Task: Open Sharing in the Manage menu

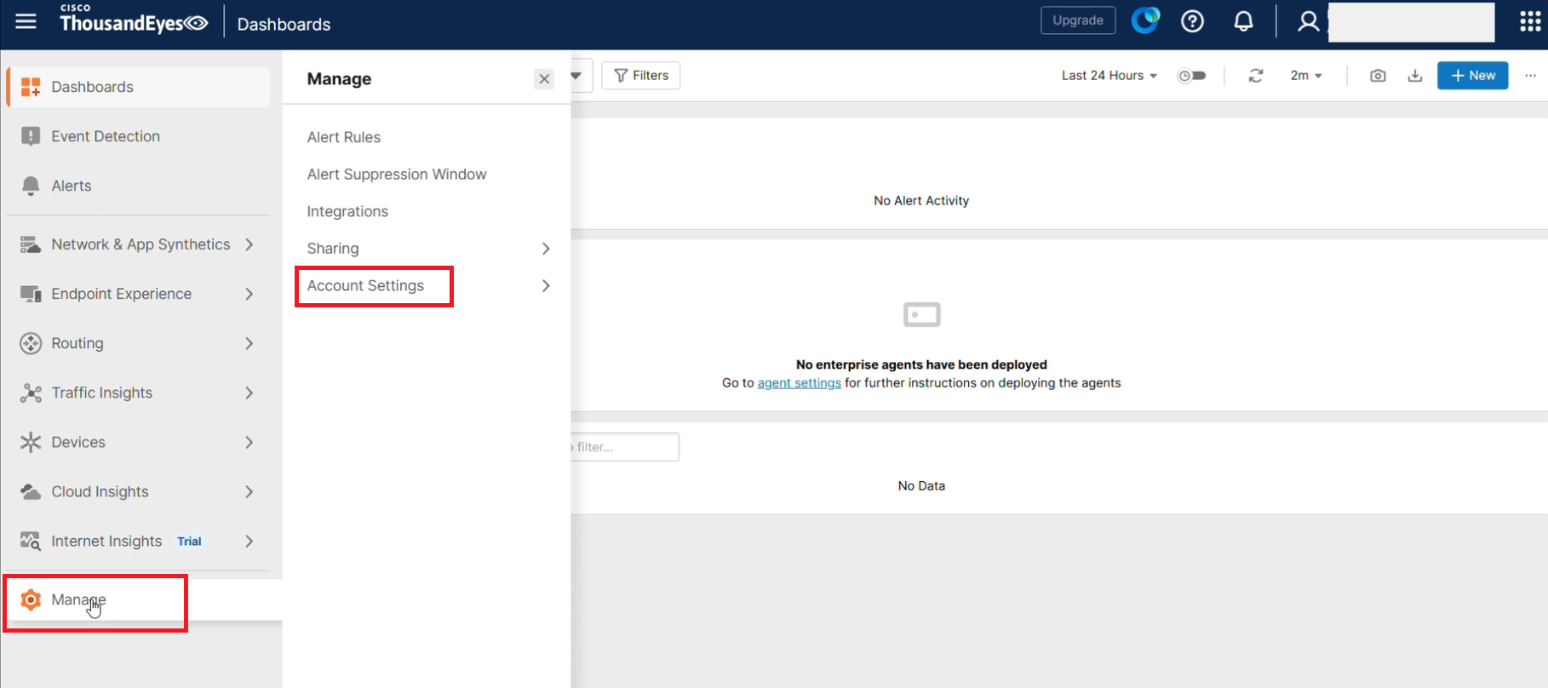Action: [x=333, y=249]
